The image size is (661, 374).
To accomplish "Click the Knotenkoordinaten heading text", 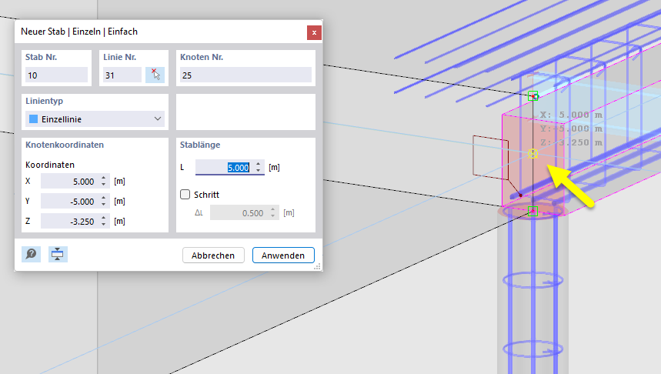I will (x=65, y=145).
